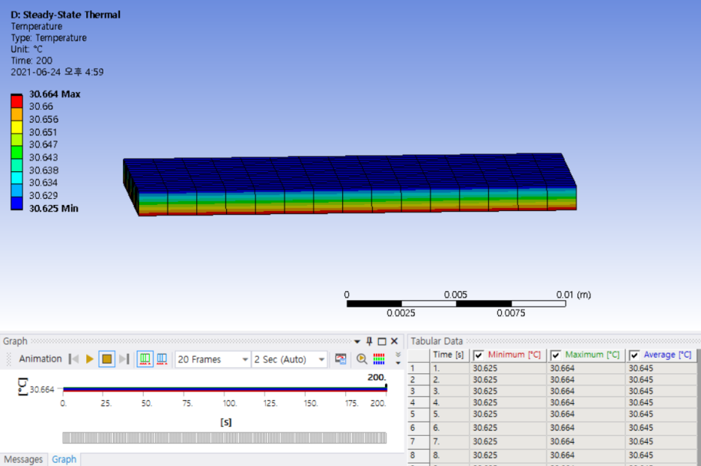Click the animation toolbar drag handle
The image size is (701, 466).
(x=8, y=359)
